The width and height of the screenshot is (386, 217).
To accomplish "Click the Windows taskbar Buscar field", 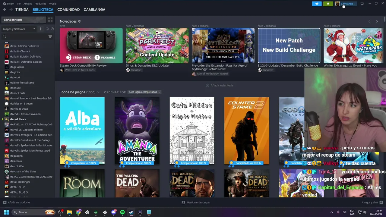I will 33,212.
